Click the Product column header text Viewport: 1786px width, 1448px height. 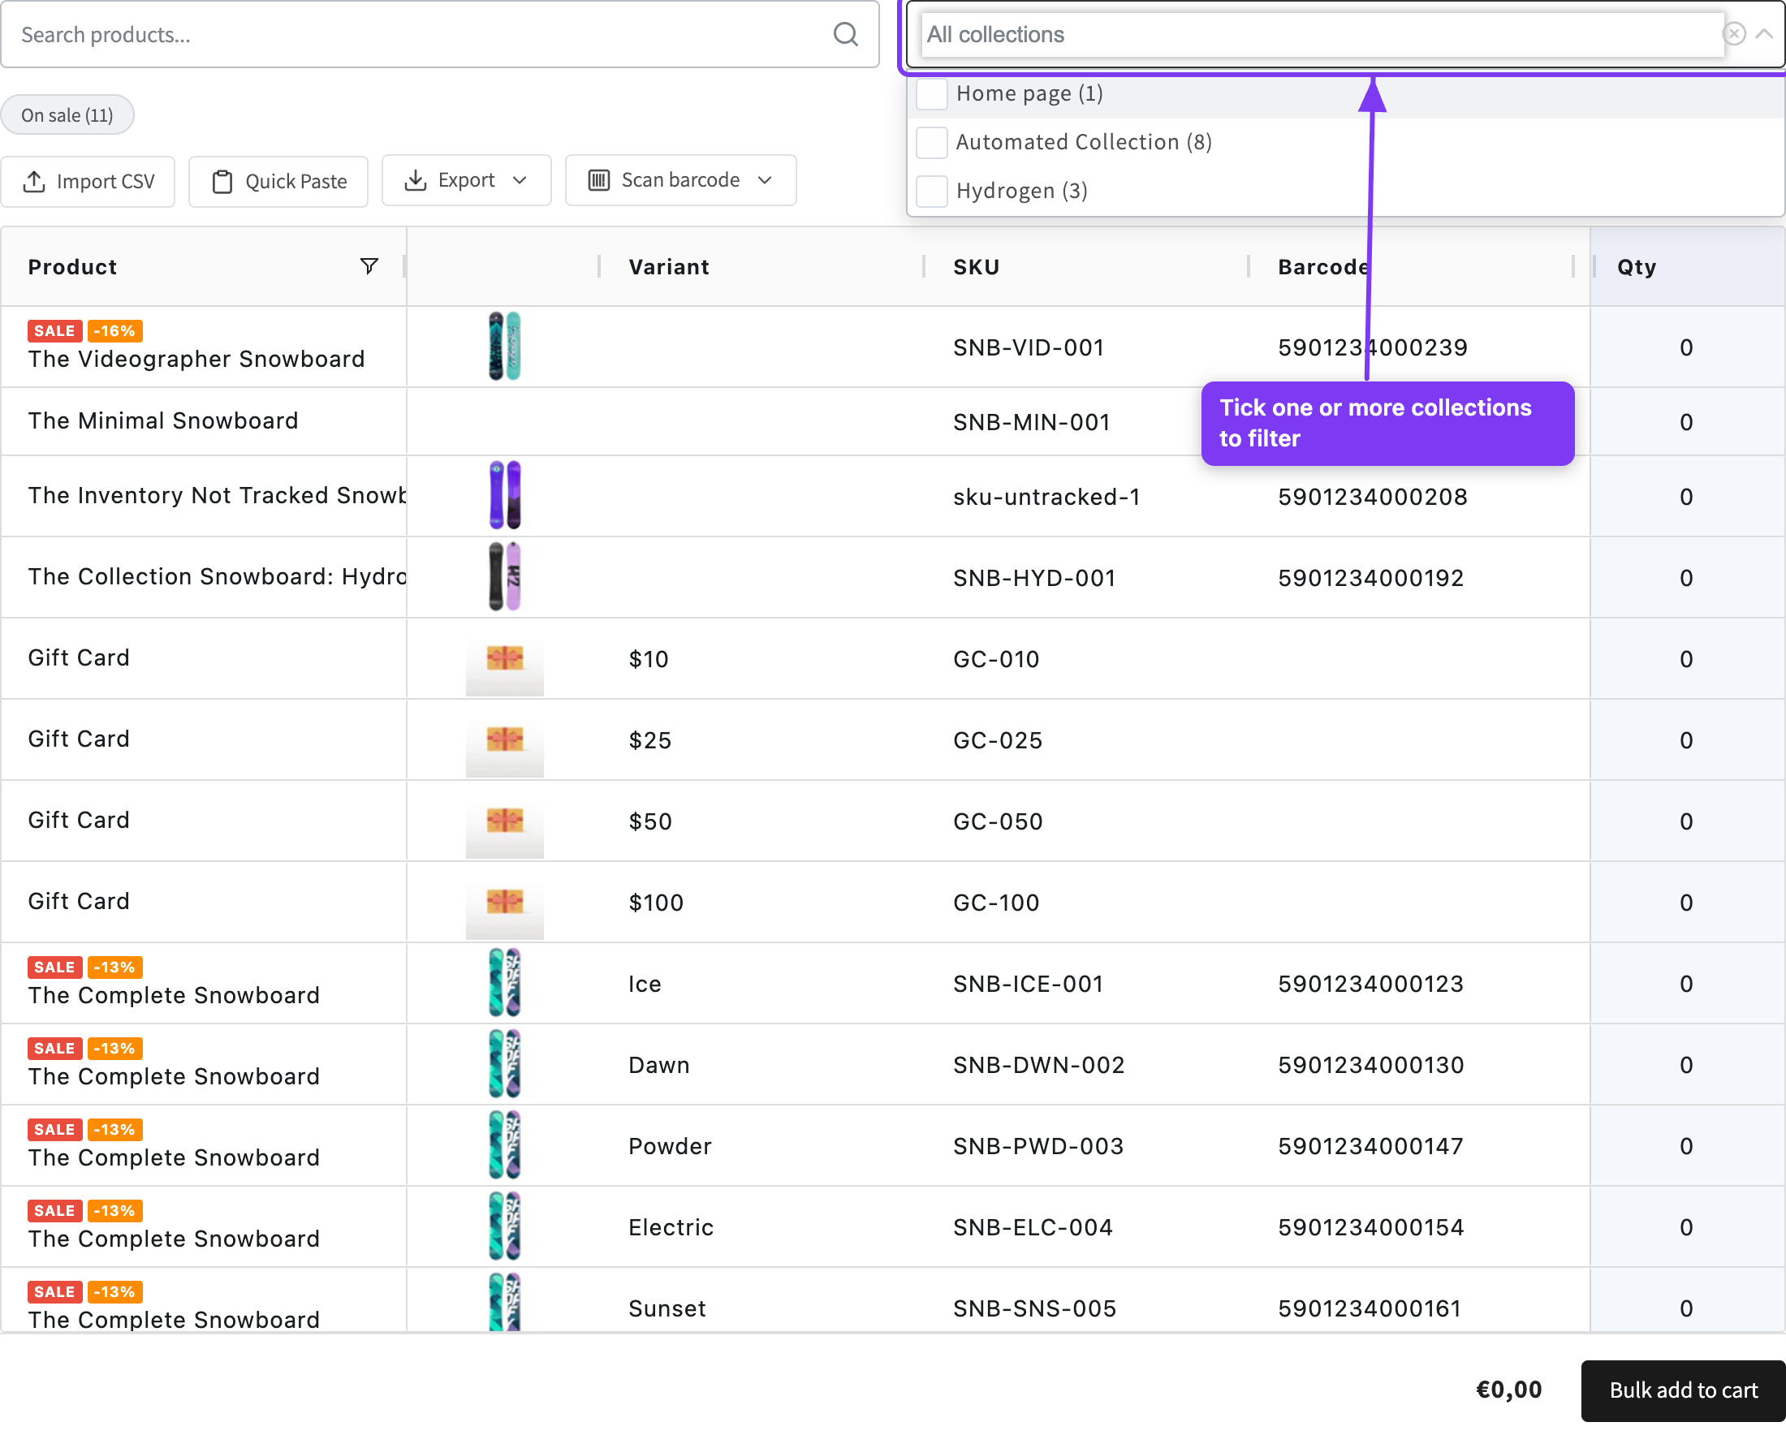(72, 267)
